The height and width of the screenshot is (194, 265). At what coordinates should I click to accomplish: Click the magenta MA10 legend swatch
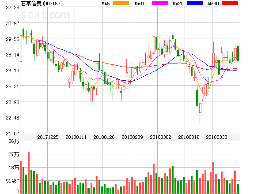pyautogui.click(x=160, y=3)
